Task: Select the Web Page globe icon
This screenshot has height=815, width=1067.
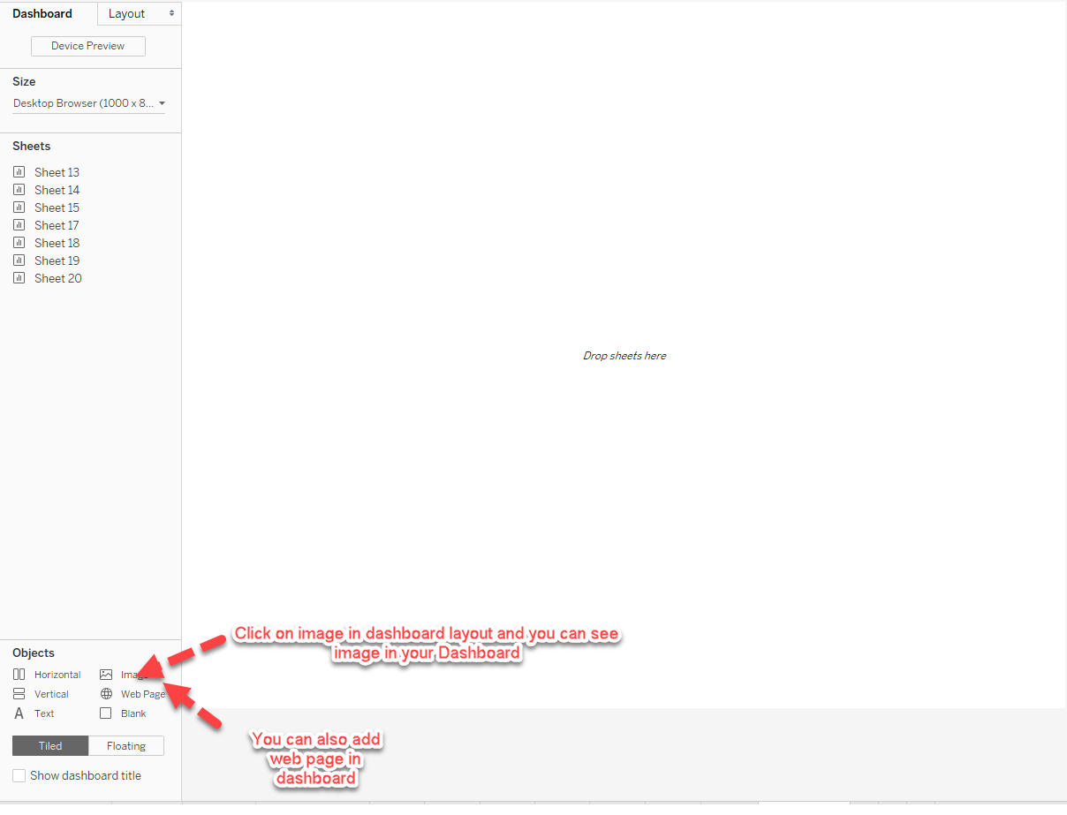Action: (x=106, y=694)
